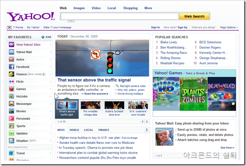Click the Sports icon

click(x=11, y=126)
